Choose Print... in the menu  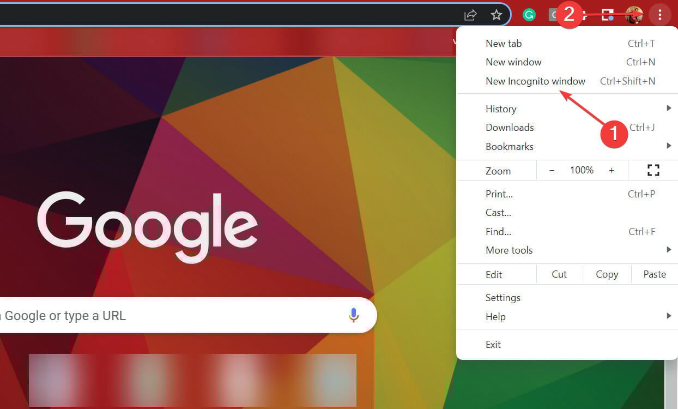[x=567, y=194]
